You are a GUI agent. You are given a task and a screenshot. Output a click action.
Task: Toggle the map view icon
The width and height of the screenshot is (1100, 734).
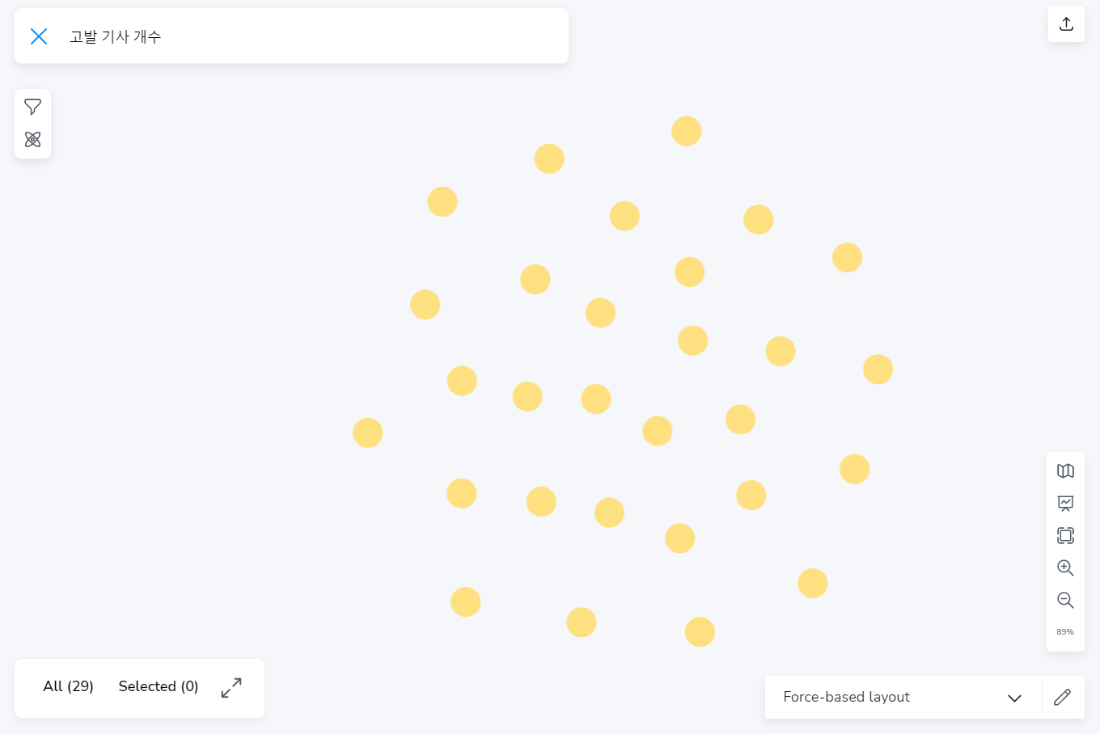[x=1065, y=471]
